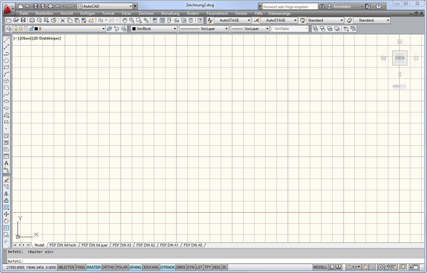Switch to PDF DIN A3 layout tab
427x273 pixels.
[122, 244]
